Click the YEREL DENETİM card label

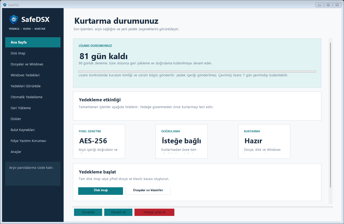click(x=90, y=131)
